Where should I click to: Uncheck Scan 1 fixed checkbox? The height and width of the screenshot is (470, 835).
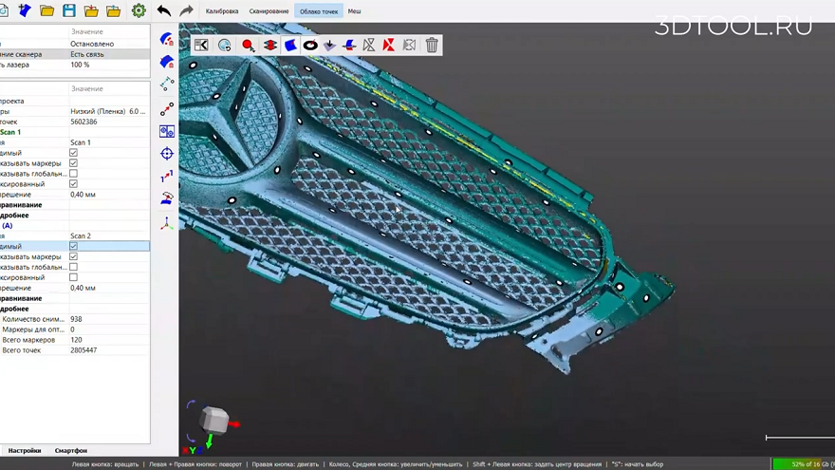(73, 184)
